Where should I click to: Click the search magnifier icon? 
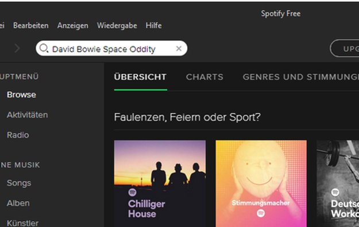(x=44, y=48)
